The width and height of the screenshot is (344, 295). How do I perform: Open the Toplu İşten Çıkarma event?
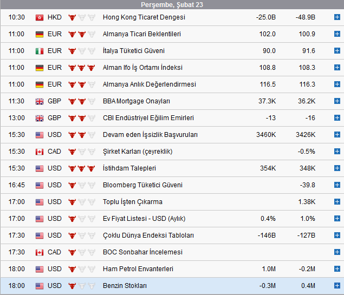(x=132, y=202)
